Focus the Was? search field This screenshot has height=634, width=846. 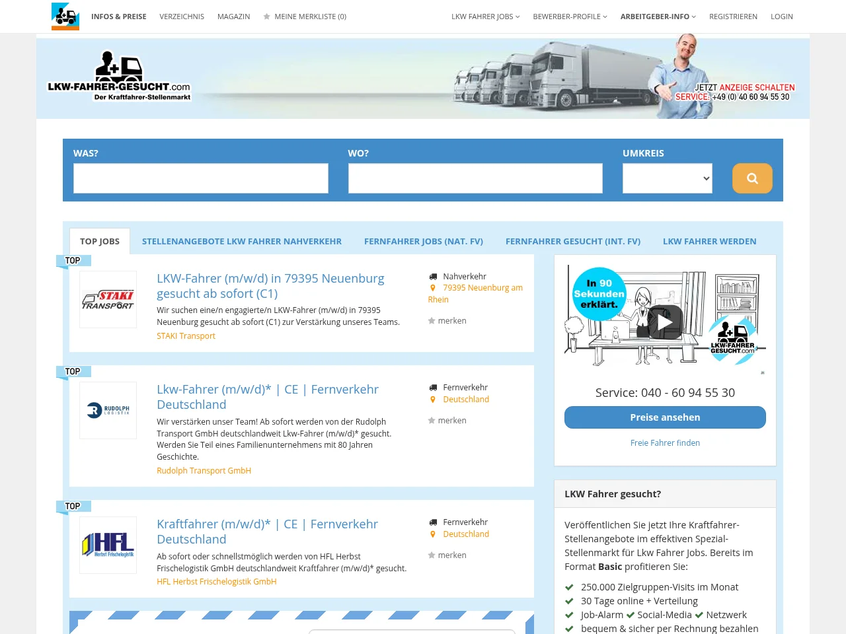(201, 178)
